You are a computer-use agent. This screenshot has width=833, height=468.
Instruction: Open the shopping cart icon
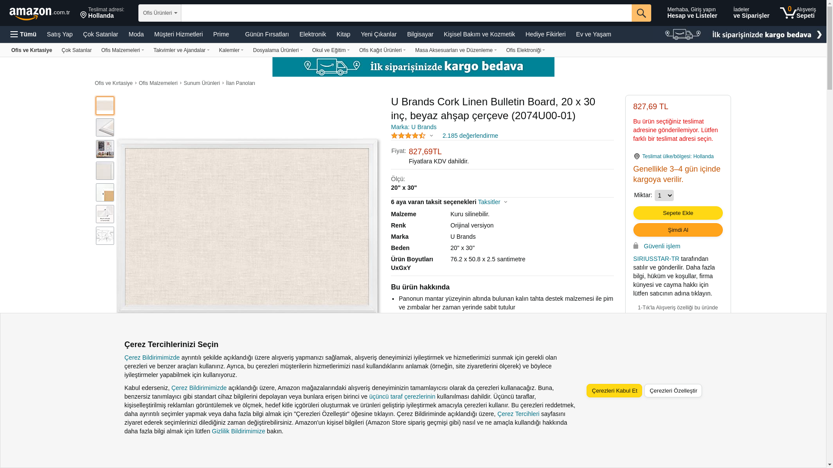788,13
